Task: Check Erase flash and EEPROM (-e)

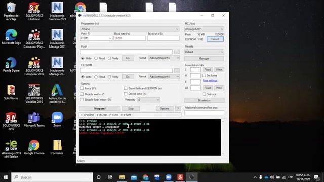Action: tap(126, 88)
